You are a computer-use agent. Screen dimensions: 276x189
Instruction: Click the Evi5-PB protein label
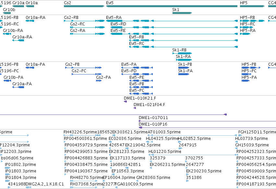click(x=137, y=84)
